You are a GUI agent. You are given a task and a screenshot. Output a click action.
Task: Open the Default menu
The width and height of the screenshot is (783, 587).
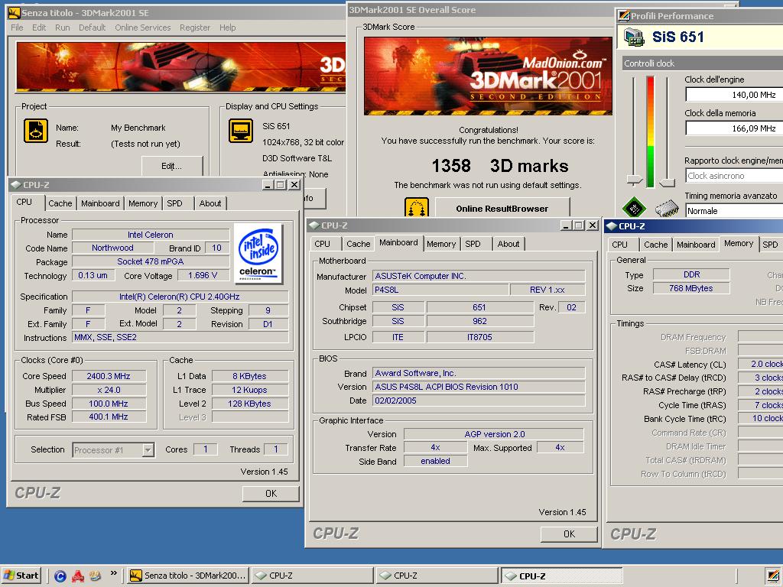click(93, 28)
